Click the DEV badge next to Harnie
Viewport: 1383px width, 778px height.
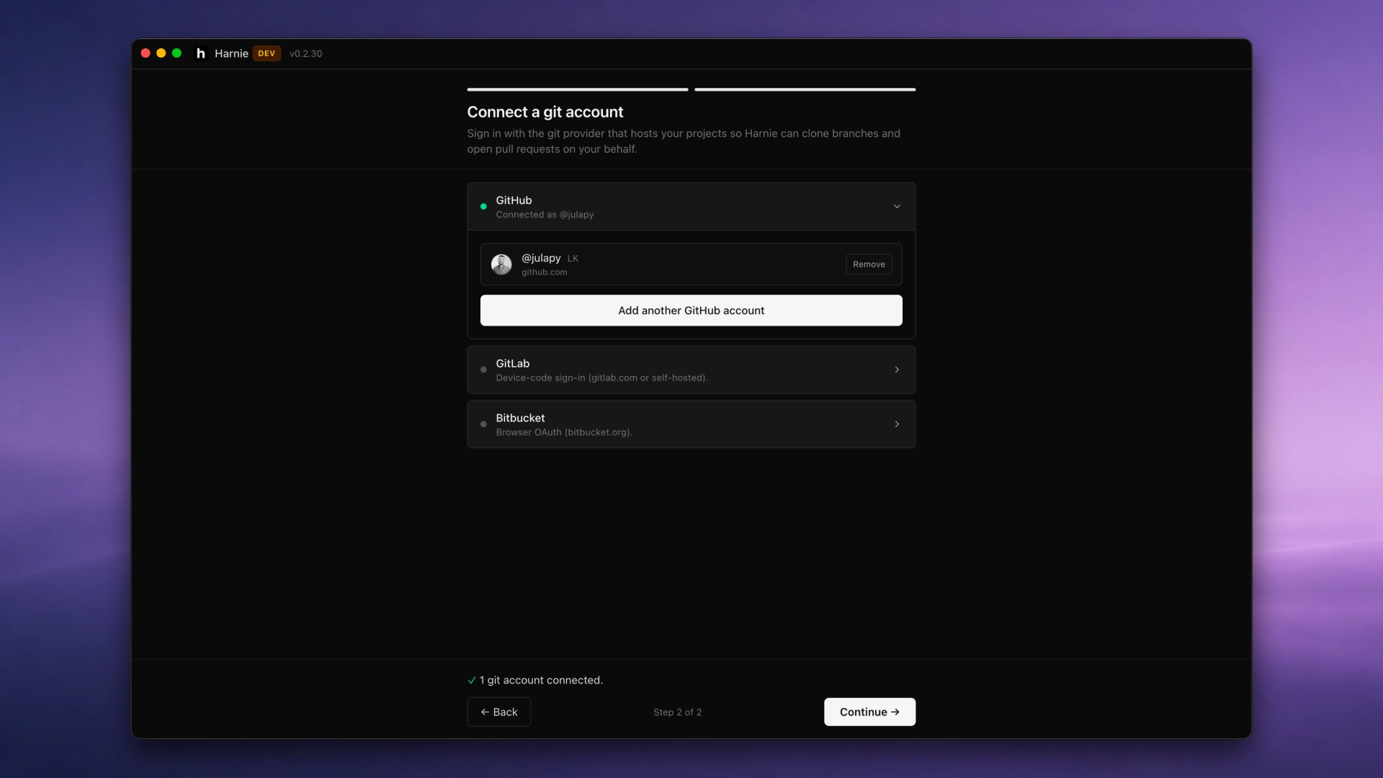[267, 53]
